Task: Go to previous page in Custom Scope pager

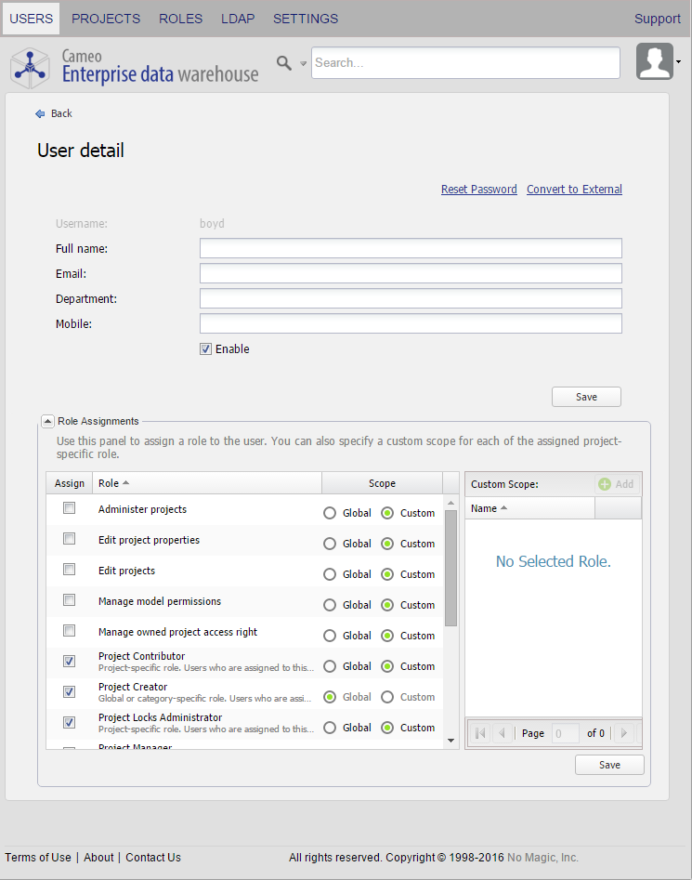Action: (503, 733)
